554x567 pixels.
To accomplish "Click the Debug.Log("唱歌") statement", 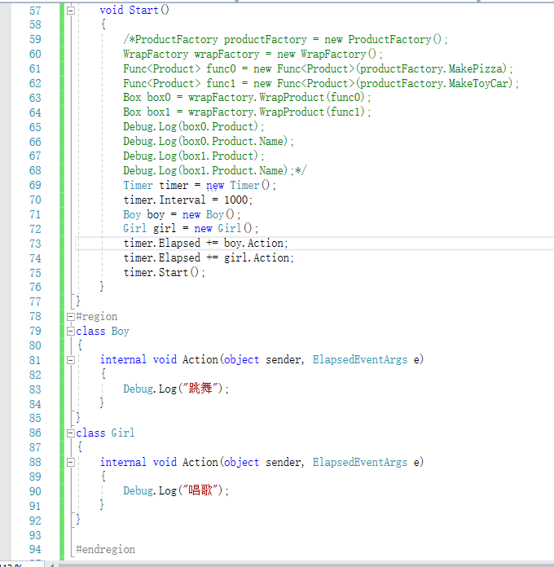I will 176,490.
